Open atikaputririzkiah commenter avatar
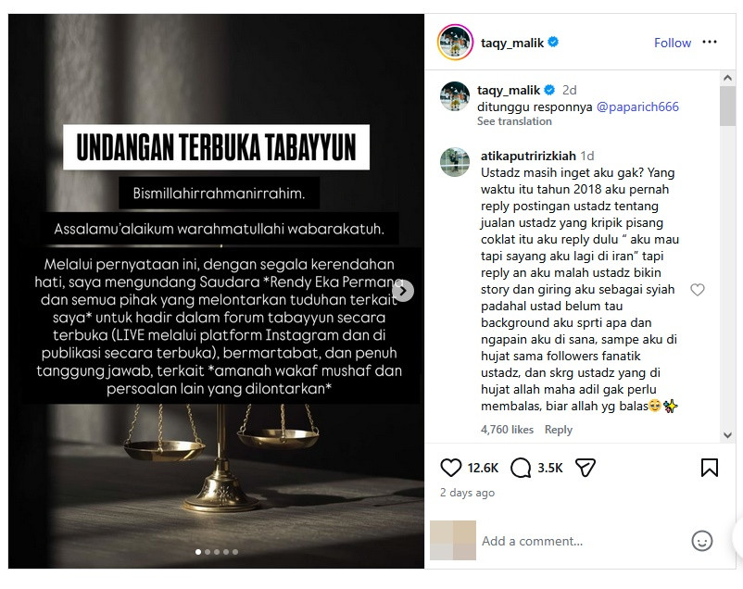This screenshot has height=589, width=743. pyautogui.click(x=455, y=162)
